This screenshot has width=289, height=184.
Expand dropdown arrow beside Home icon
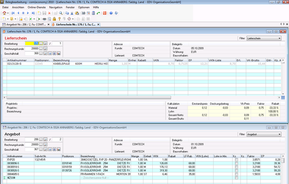[8, 13]
